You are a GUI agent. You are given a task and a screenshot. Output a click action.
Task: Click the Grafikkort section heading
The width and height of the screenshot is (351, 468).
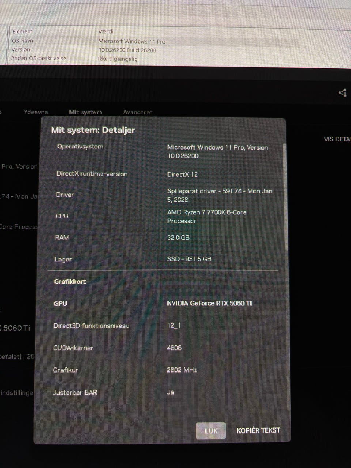[70, 282]
